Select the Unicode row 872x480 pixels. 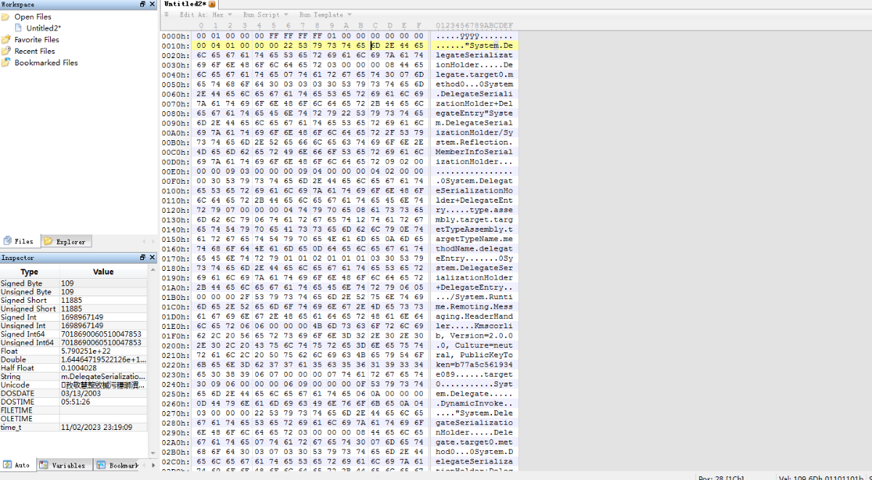74,385
